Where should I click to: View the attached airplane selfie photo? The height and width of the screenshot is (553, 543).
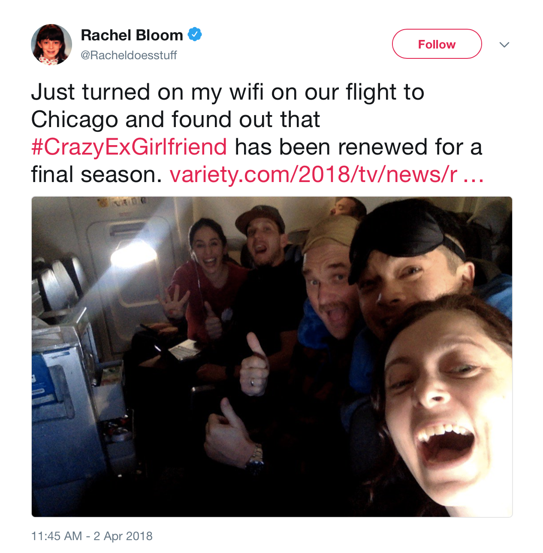click(x=272, y=357)
